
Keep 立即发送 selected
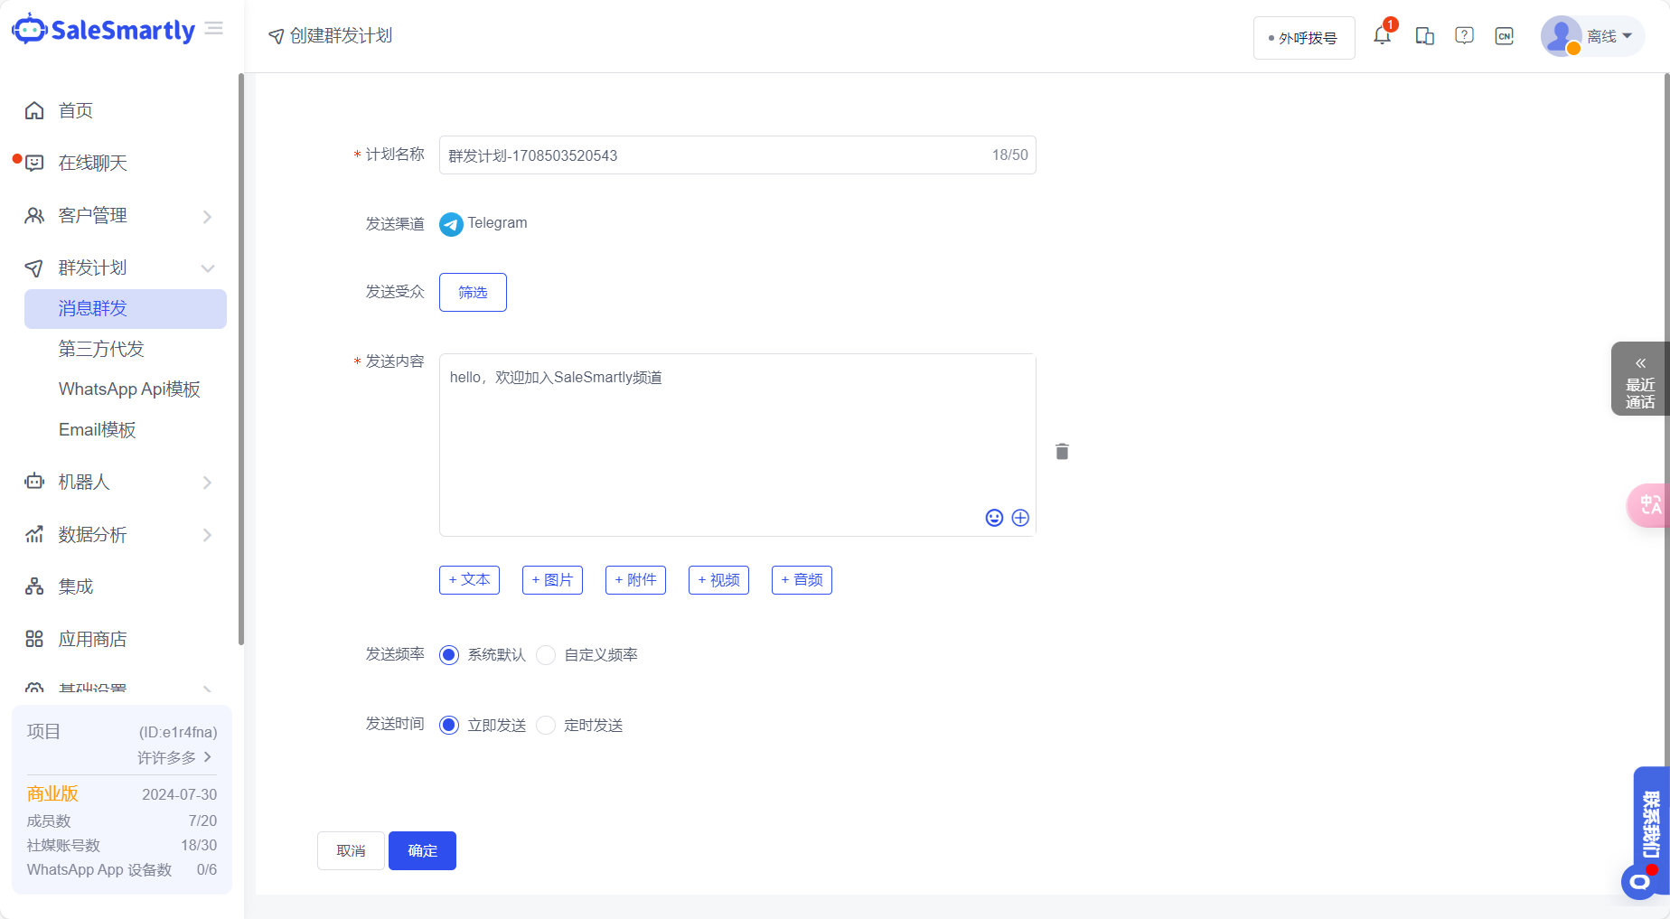449,725
